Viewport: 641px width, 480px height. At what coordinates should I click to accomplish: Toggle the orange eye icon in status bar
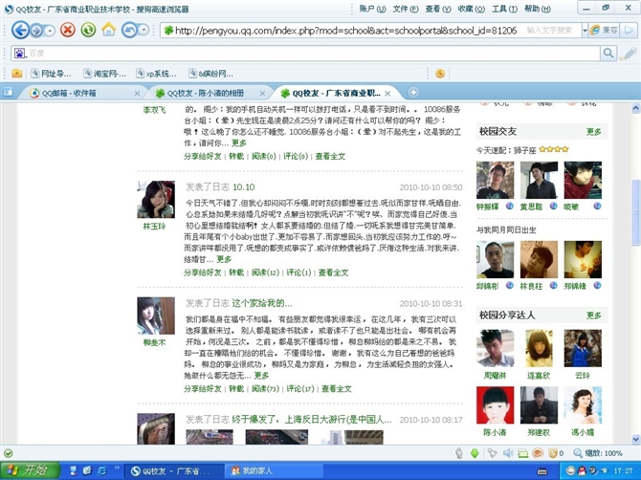point(538,453)
